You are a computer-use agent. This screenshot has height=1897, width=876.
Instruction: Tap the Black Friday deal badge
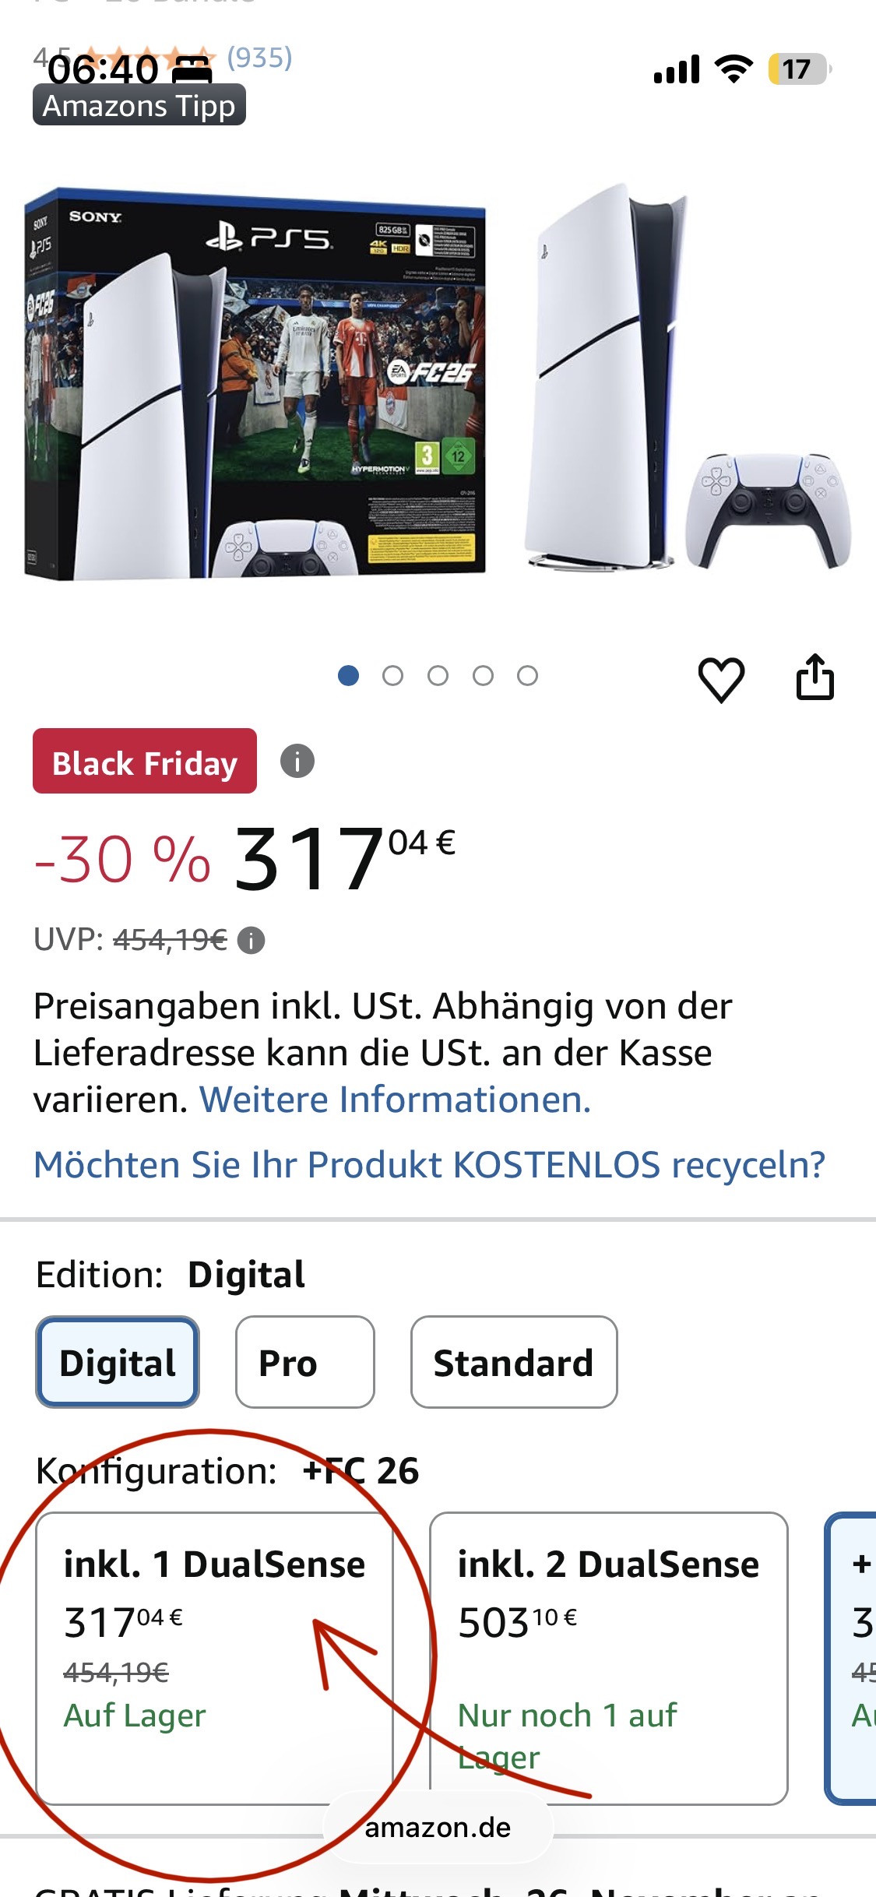coord(145,762)
